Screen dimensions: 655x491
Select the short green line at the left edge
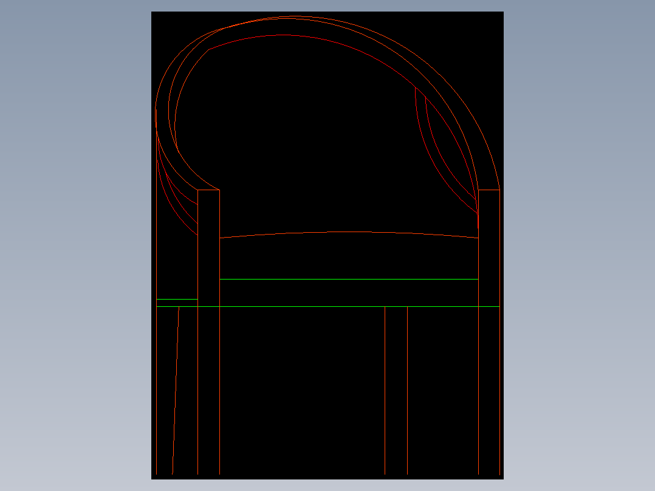pos(177,299)
